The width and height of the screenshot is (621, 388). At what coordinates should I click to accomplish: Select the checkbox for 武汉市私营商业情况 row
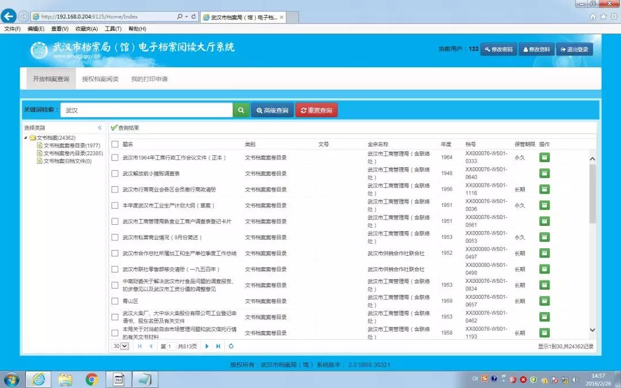[x=115, y=237]
